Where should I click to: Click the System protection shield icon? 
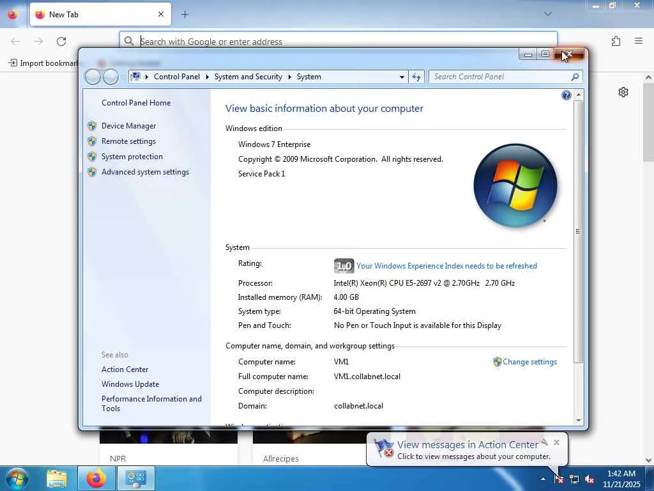[x=92, y=157]
